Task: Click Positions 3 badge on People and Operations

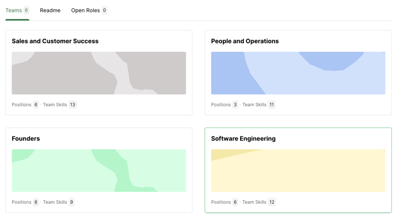Action: point(235,105)
